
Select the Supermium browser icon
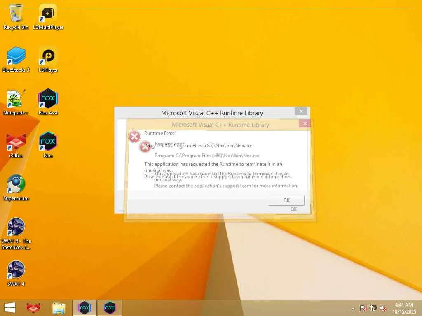[x=16, y=188]
